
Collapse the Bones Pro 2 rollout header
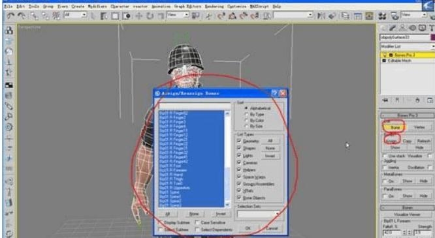click(407, 115)
